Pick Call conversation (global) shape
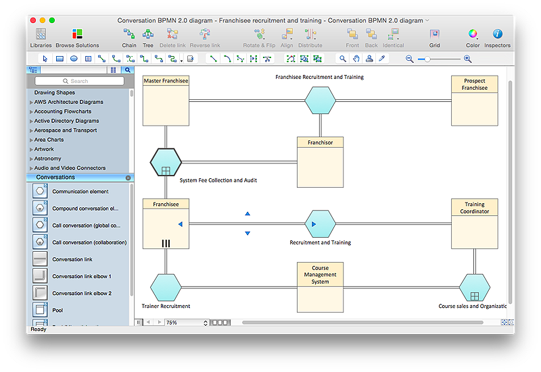The height and width of the screenshot is (372, 541). point(40,225)
